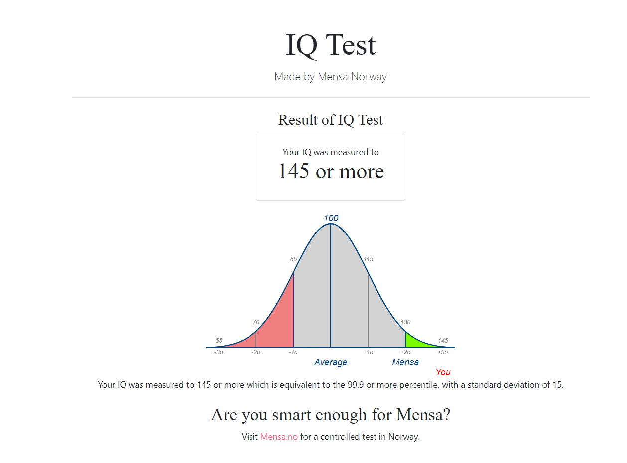
Task: Click the red You marker label
Action: pyautogui.click(x=443, y=372)
